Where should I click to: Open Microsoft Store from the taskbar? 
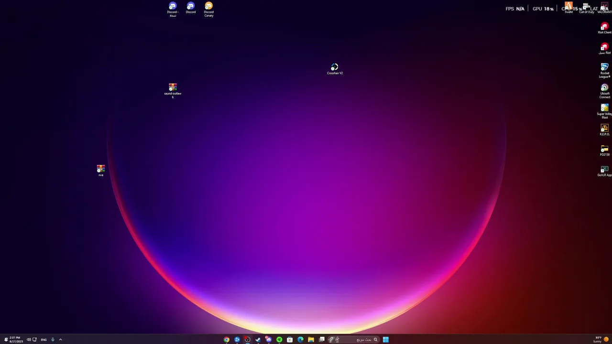[x=290, y=340]
